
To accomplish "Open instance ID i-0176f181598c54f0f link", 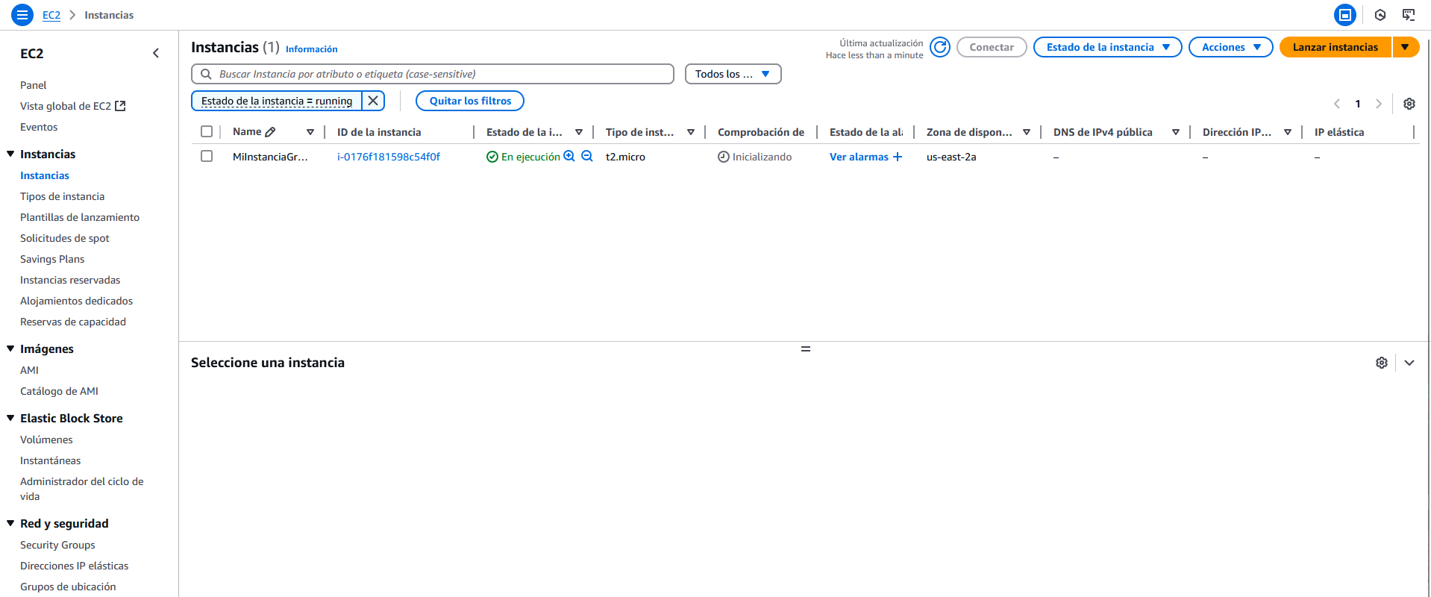I will [x=389, y=157].
